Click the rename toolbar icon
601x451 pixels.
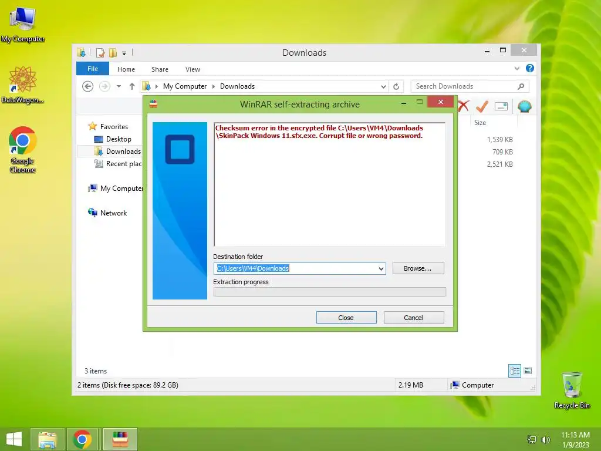[501, 106]
